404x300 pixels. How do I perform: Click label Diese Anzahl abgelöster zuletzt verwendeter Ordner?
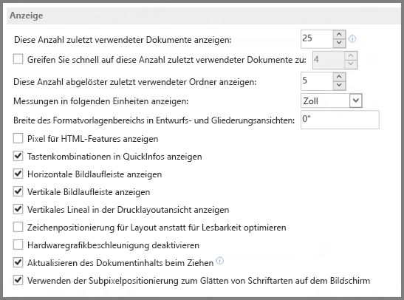(x=135, y=82)
